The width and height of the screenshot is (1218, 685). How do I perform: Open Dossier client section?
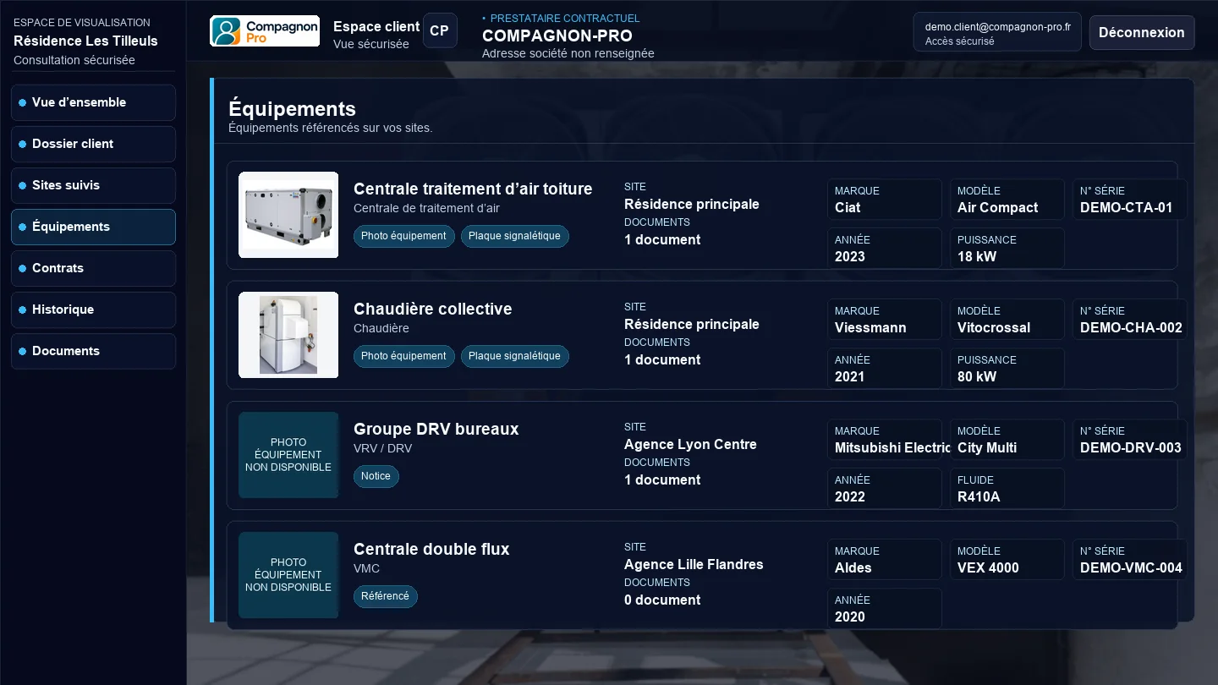click(x=93, y=144)
